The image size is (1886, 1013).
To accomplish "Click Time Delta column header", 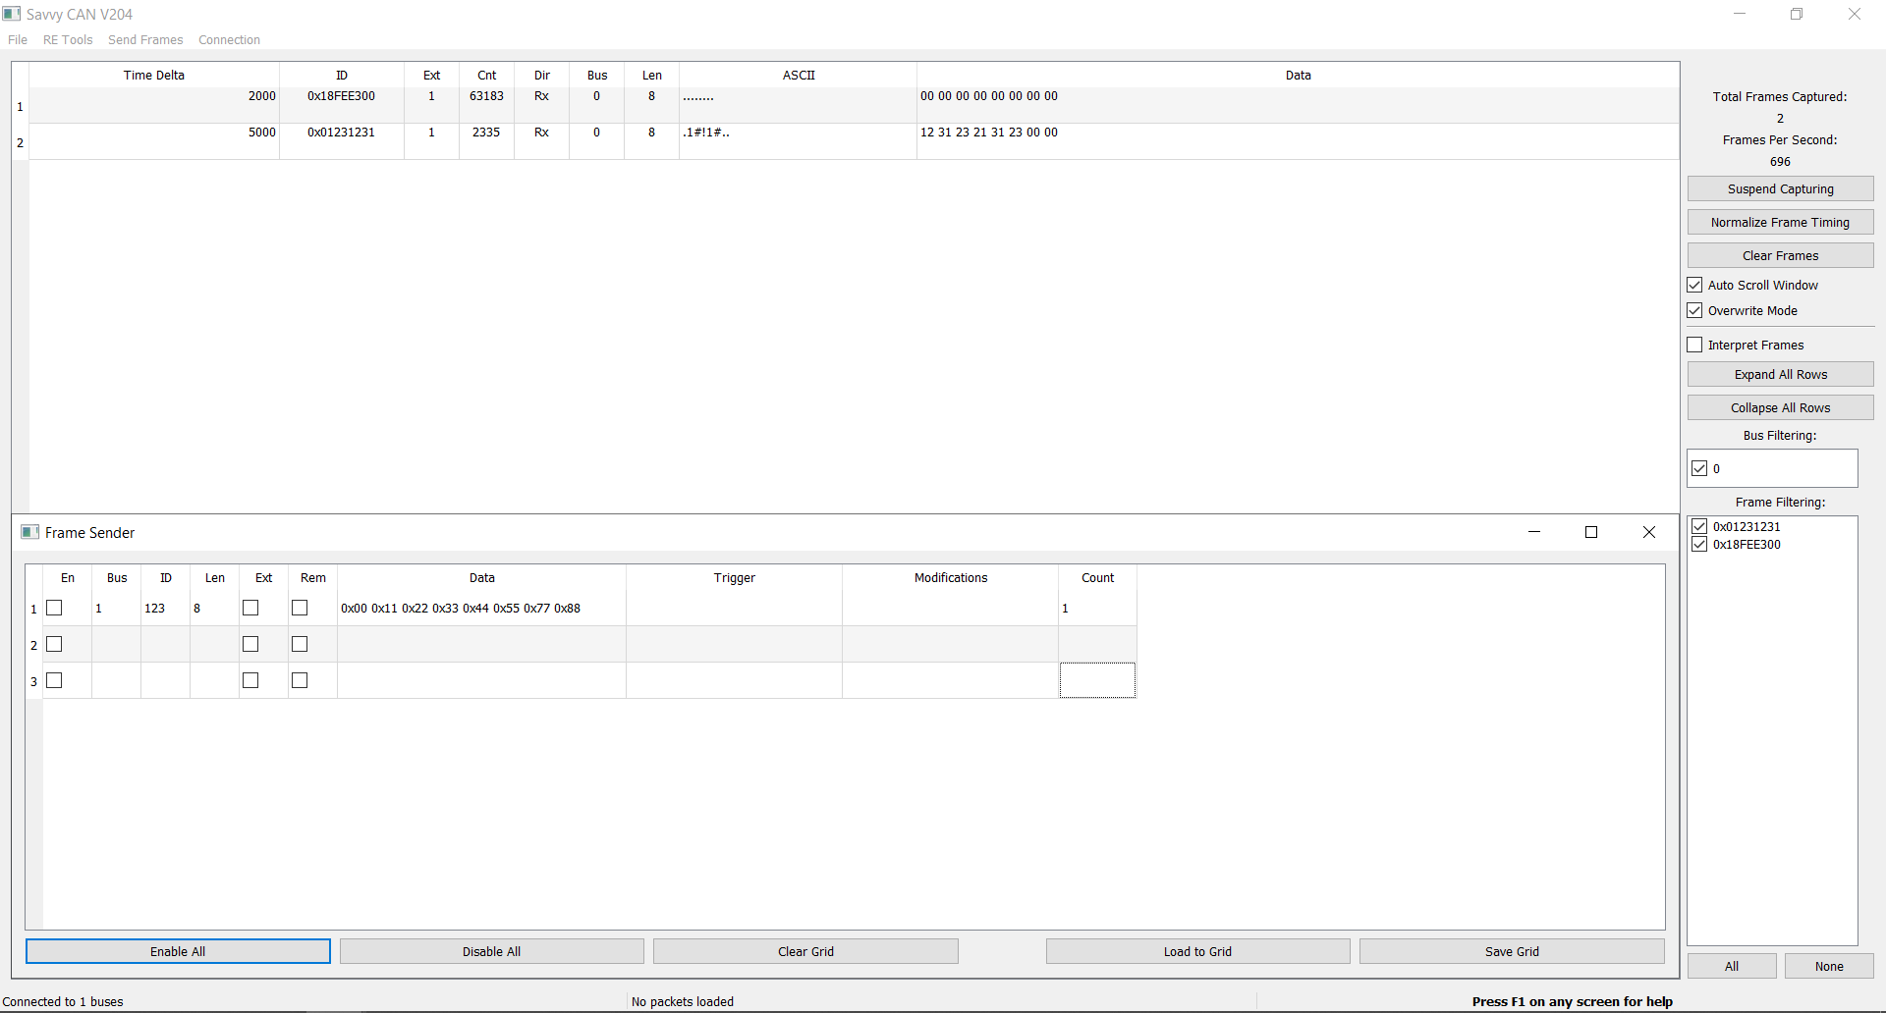I will [154, 76].
